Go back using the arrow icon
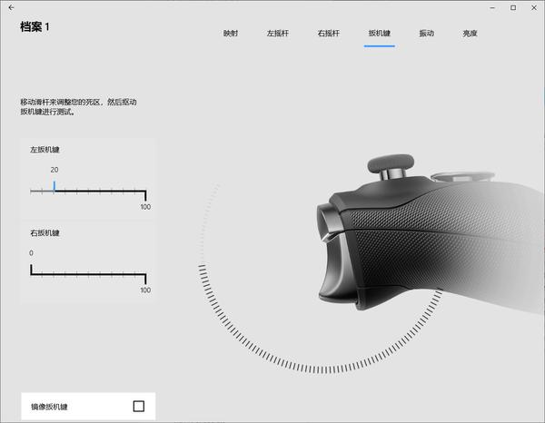Screen dimensions: 545x423 click(11, 7)
